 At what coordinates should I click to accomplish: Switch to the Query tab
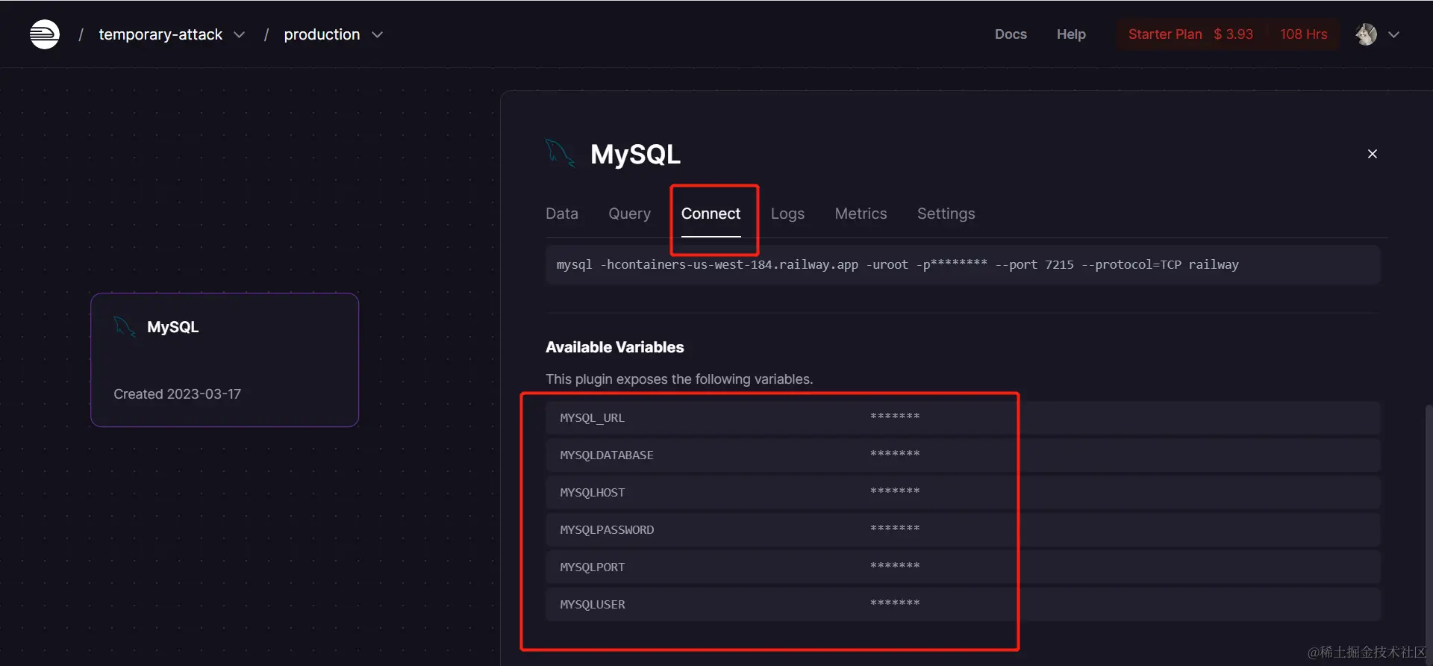[629, 214]
